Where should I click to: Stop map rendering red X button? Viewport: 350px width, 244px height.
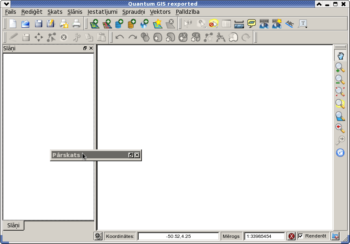[291, 236]
